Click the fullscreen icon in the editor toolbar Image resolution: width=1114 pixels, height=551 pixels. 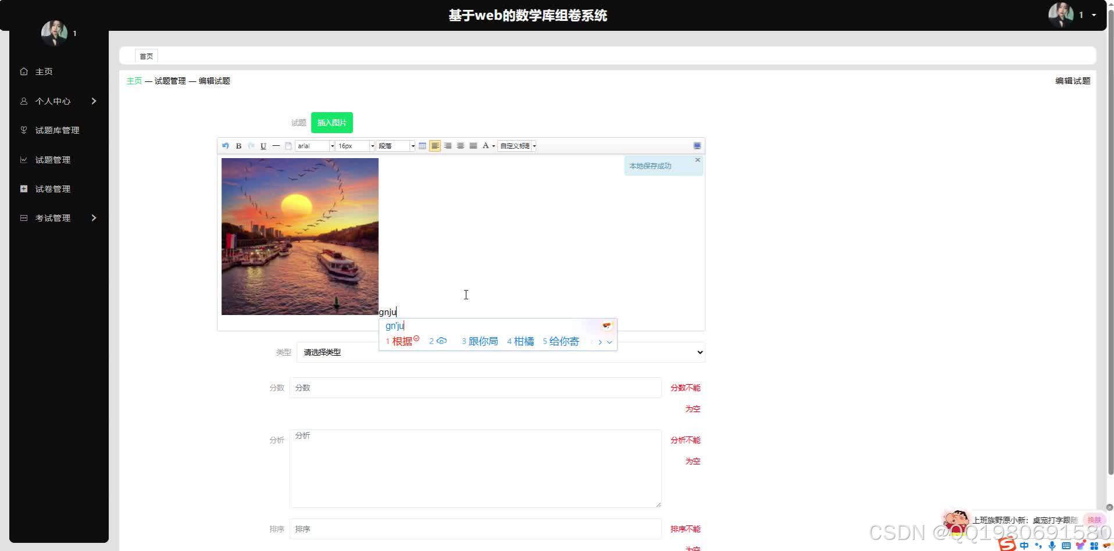(697, 145)
